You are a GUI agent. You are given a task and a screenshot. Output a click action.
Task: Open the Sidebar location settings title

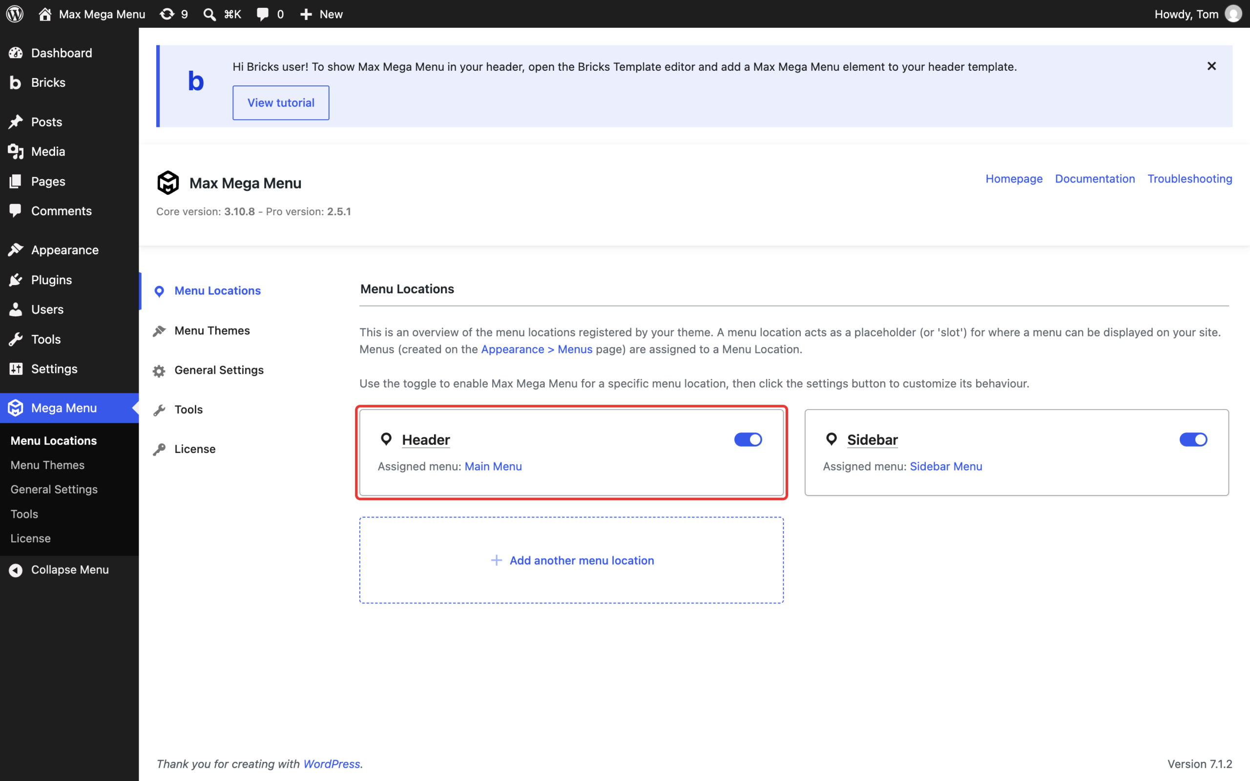873,440
